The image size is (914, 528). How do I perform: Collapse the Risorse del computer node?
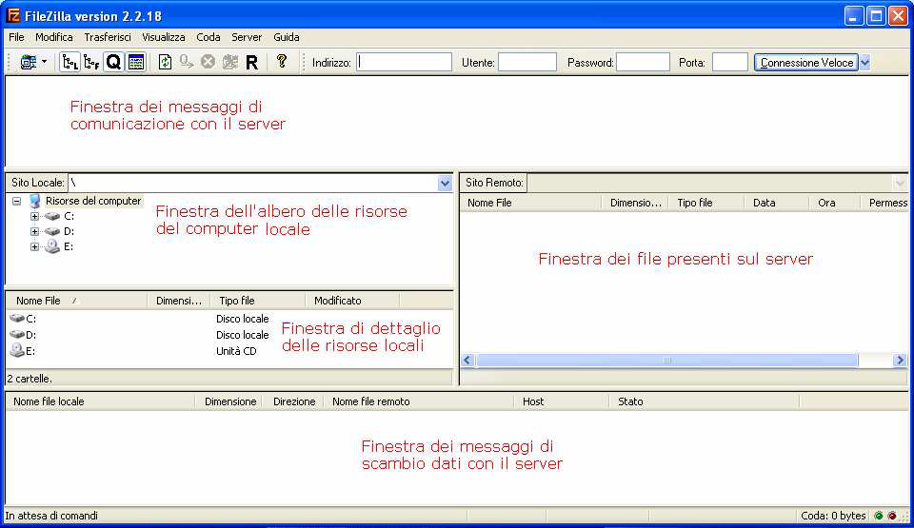[17, 201]
